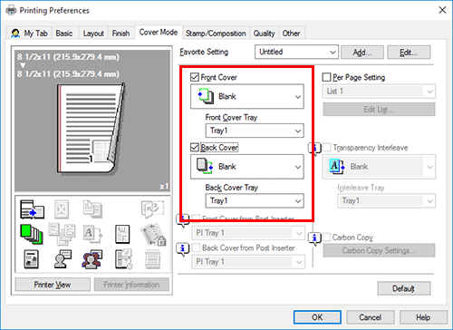Click the faded header and footer lines icon
The width and height of the screenshot is (453, 330).
[152, 259]
